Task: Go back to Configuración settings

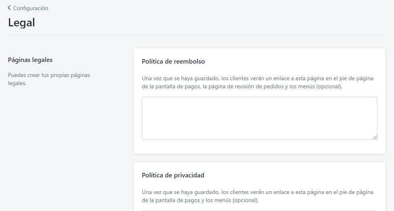Action: click(30, 8)
